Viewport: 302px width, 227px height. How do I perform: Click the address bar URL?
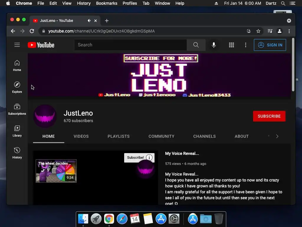click(101, 31)
